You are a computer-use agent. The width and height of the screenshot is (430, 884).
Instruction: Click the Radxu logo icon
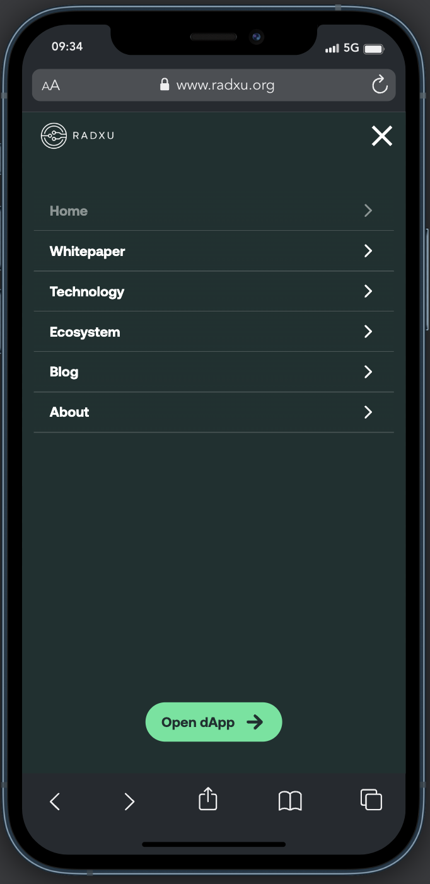click(x=54, y=136)
